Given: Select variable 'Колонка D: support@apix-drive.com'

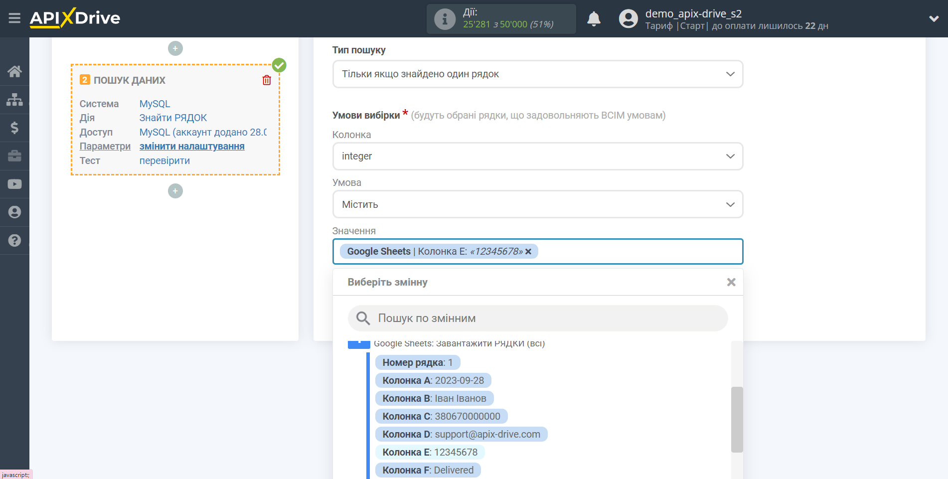Looking at the screenshot, I should (x=462, y=434).
